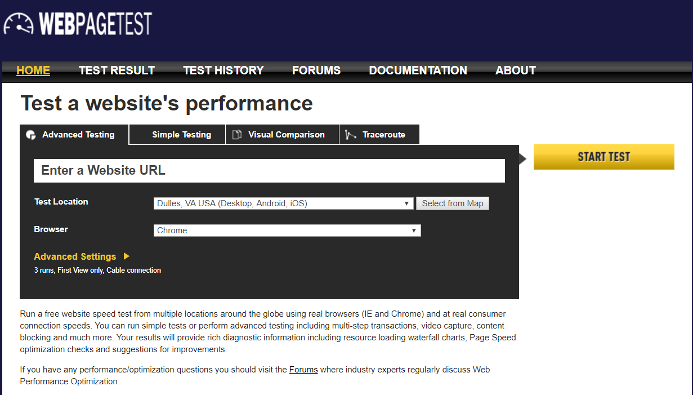Click the Enter a Website URL field
Screen dimensions: 693x395
coord(269,171)
